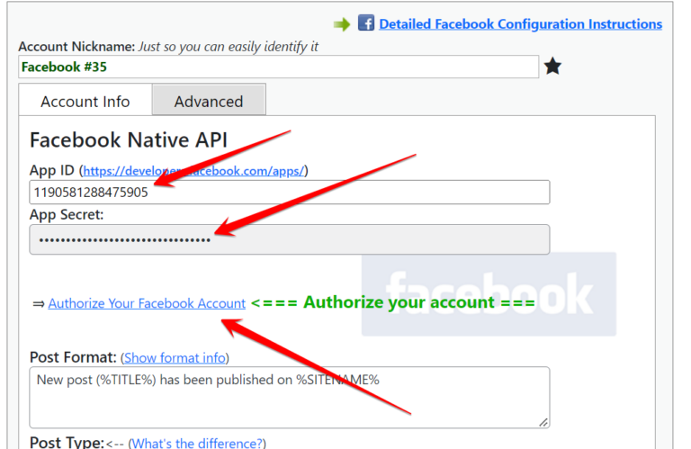Viewport: 691px width, 449px height.
Task: Click the Account Nickname field showing Facebook #35
Action: [279, 67]
